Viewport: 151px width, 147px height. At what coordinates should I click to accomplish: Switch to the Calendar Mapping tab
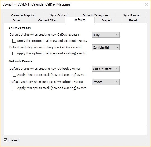click(x=23, y=15)
